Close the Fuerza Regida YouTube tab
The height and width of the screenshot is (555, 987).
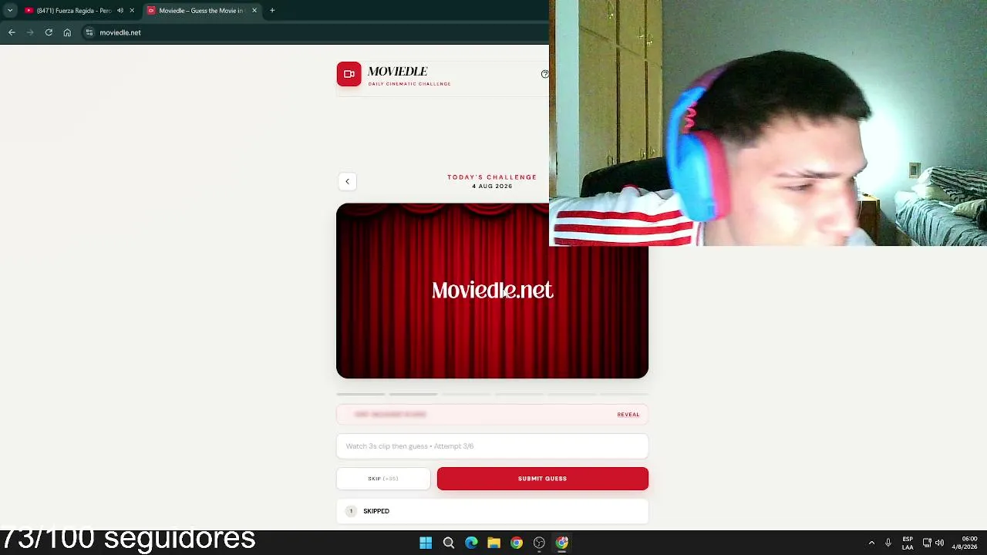[132, 11]
